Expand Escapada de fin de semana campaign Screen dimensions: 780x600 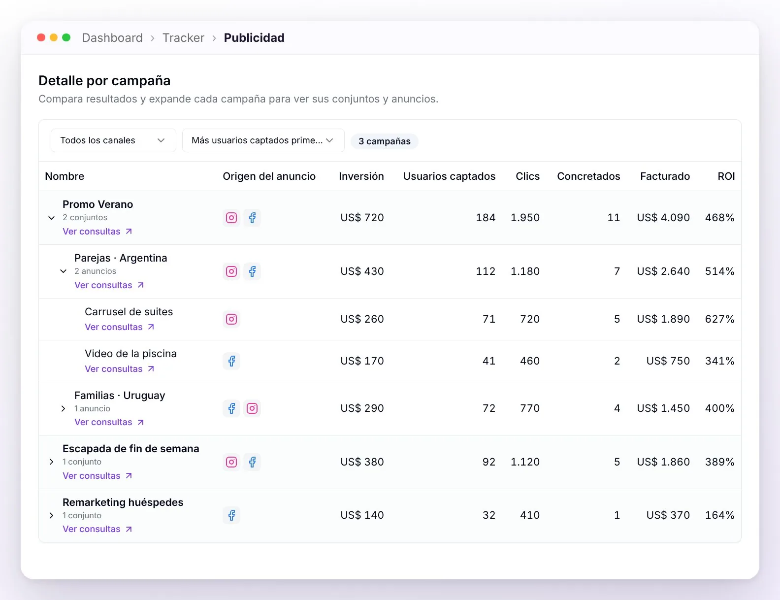click(x=51, y=462)
